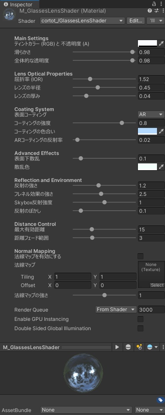This screenshot has height=415, width=165.
Task: Use eyedropper for scattering color
Action: click(162, 167)
